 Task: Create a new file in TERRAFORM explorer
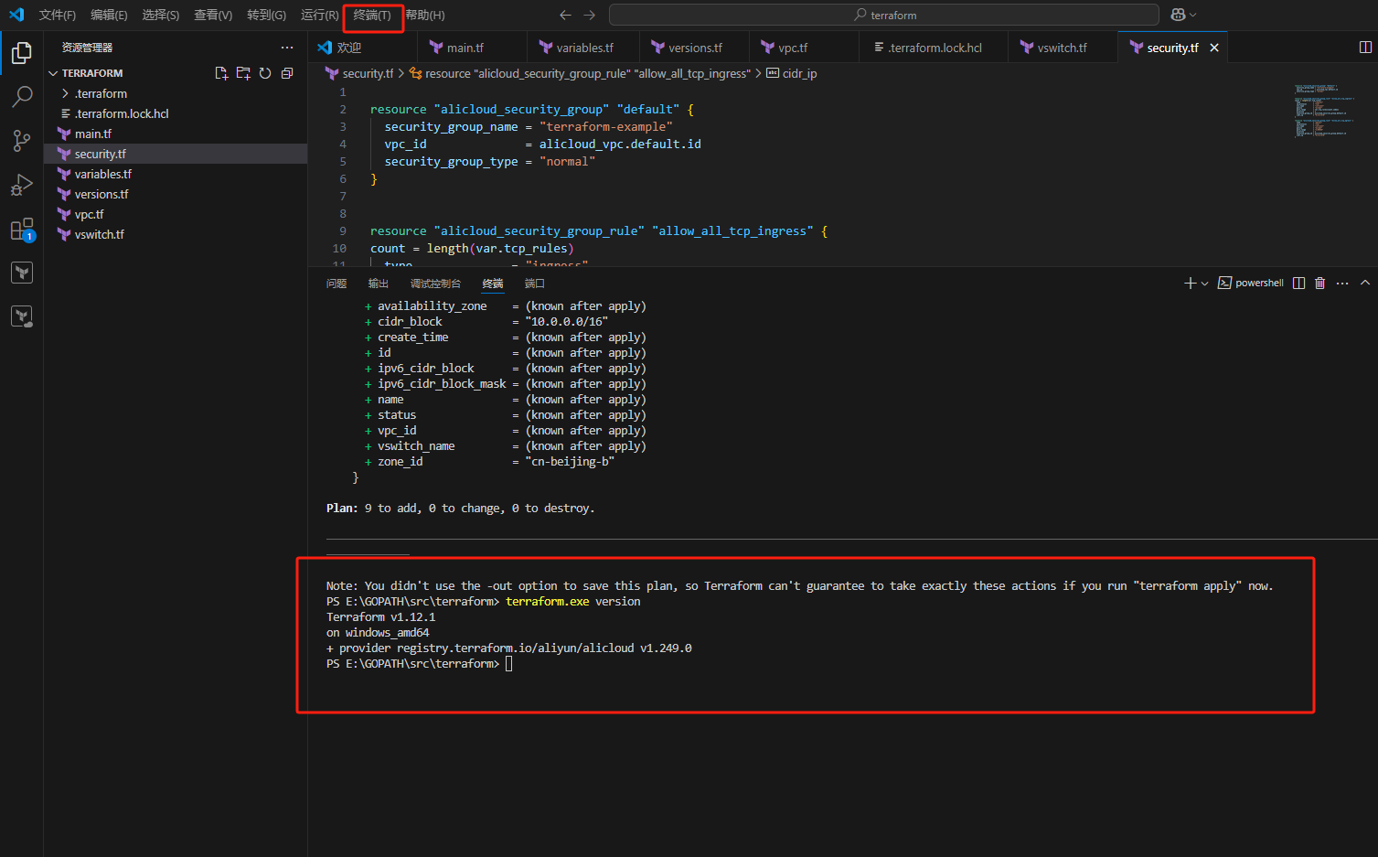coord(221,73)
